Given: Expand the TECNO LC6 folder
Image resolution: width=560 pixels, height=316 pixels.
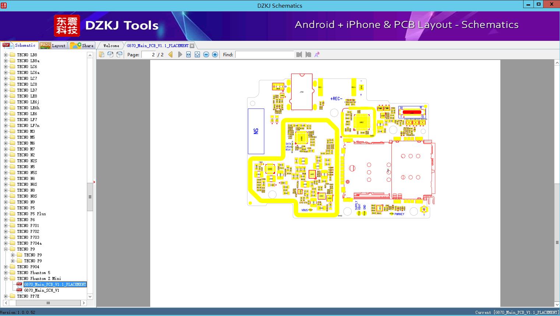Looking at the screenshot, I should point(6,67).
